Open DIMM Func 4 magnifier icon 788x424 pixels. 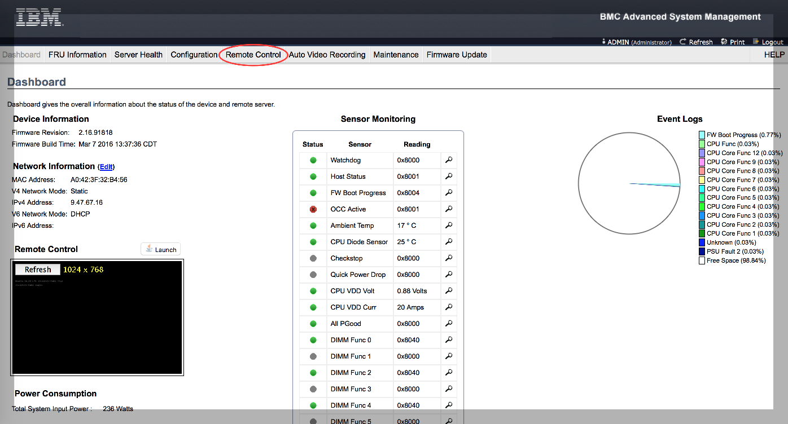[x=449, y=405]
